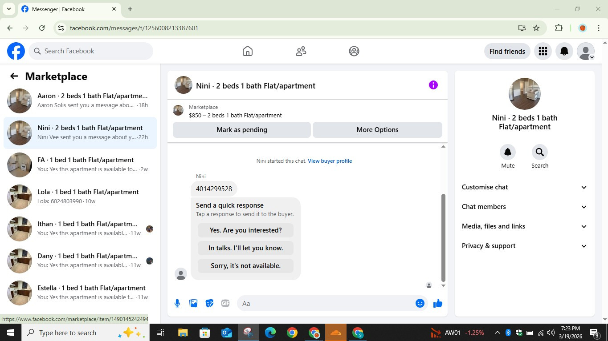Image resolution: width=608 pixels, height=341 pixels.
Task: Open the Estella 1 bed chat
Action: (x=80, y=293)
